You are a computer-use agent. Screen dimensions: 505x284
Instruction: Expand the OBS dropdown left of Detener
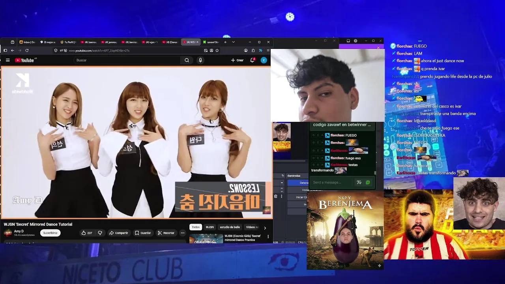click(282, 183)
